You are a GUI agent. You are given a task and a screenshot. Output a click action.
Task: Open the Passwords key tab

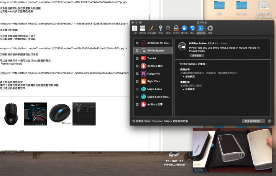[x=161, y=30]
